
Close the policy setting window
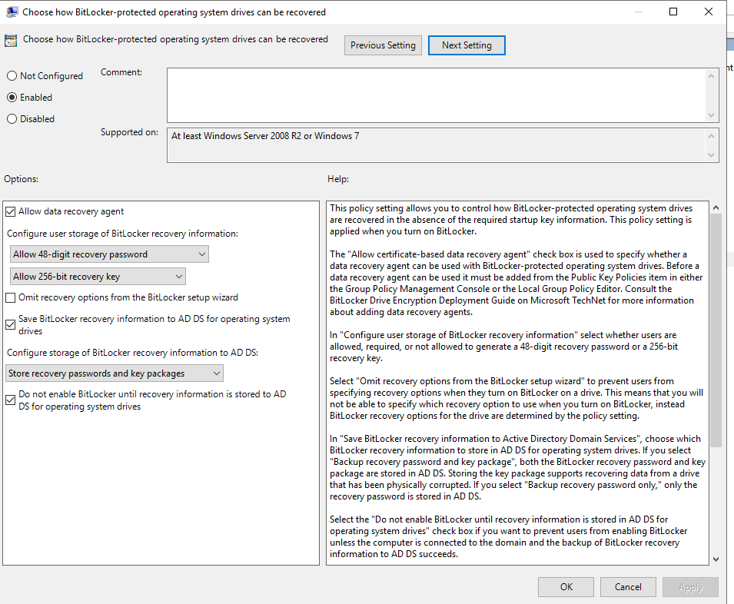pyautogui.click(x=709, y=12)
